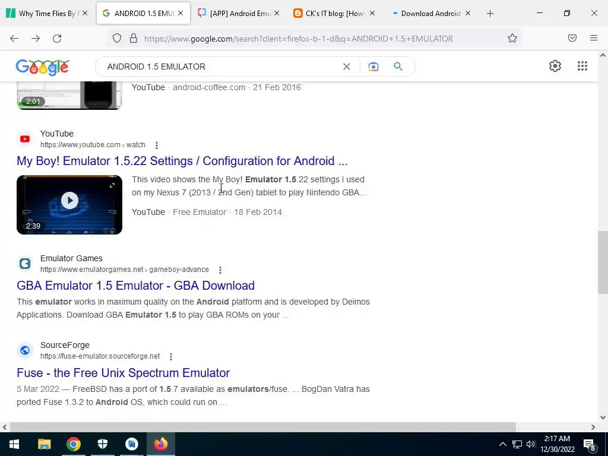Switch to Download Android tab
Viewport: 608px width, 456px height.
430,13
